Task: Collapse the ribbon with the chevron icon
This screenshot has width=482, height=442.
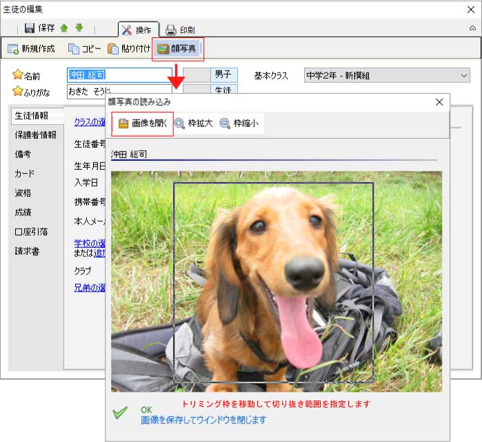Action: pyautogui.click(x=472, y=28)
